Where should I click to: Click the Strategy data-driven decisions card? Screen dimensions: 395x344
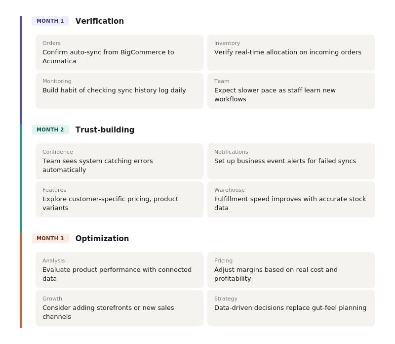291,308
